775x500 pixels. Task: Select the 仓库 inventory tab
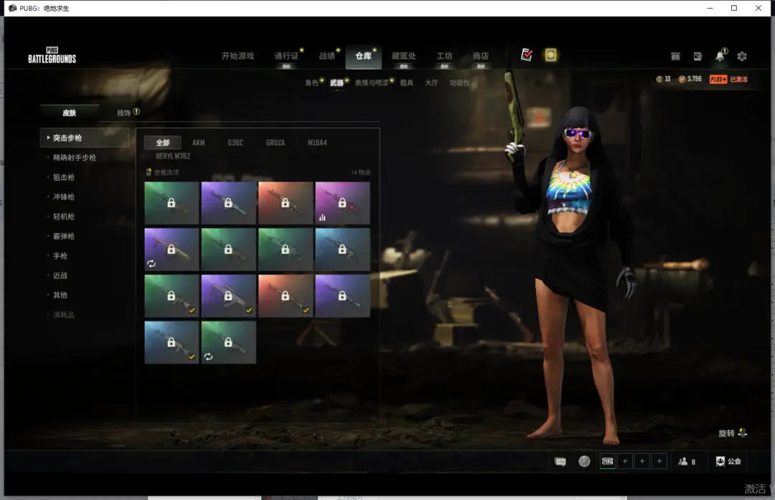click(x=363, y=57)
